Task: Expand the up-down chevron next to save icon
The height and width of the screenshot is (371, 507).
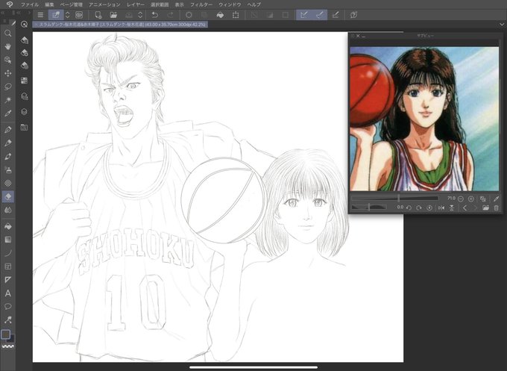Action: coord(140,15)
